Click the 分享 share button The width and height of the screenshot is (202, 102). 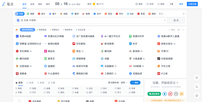coord(171,4)
